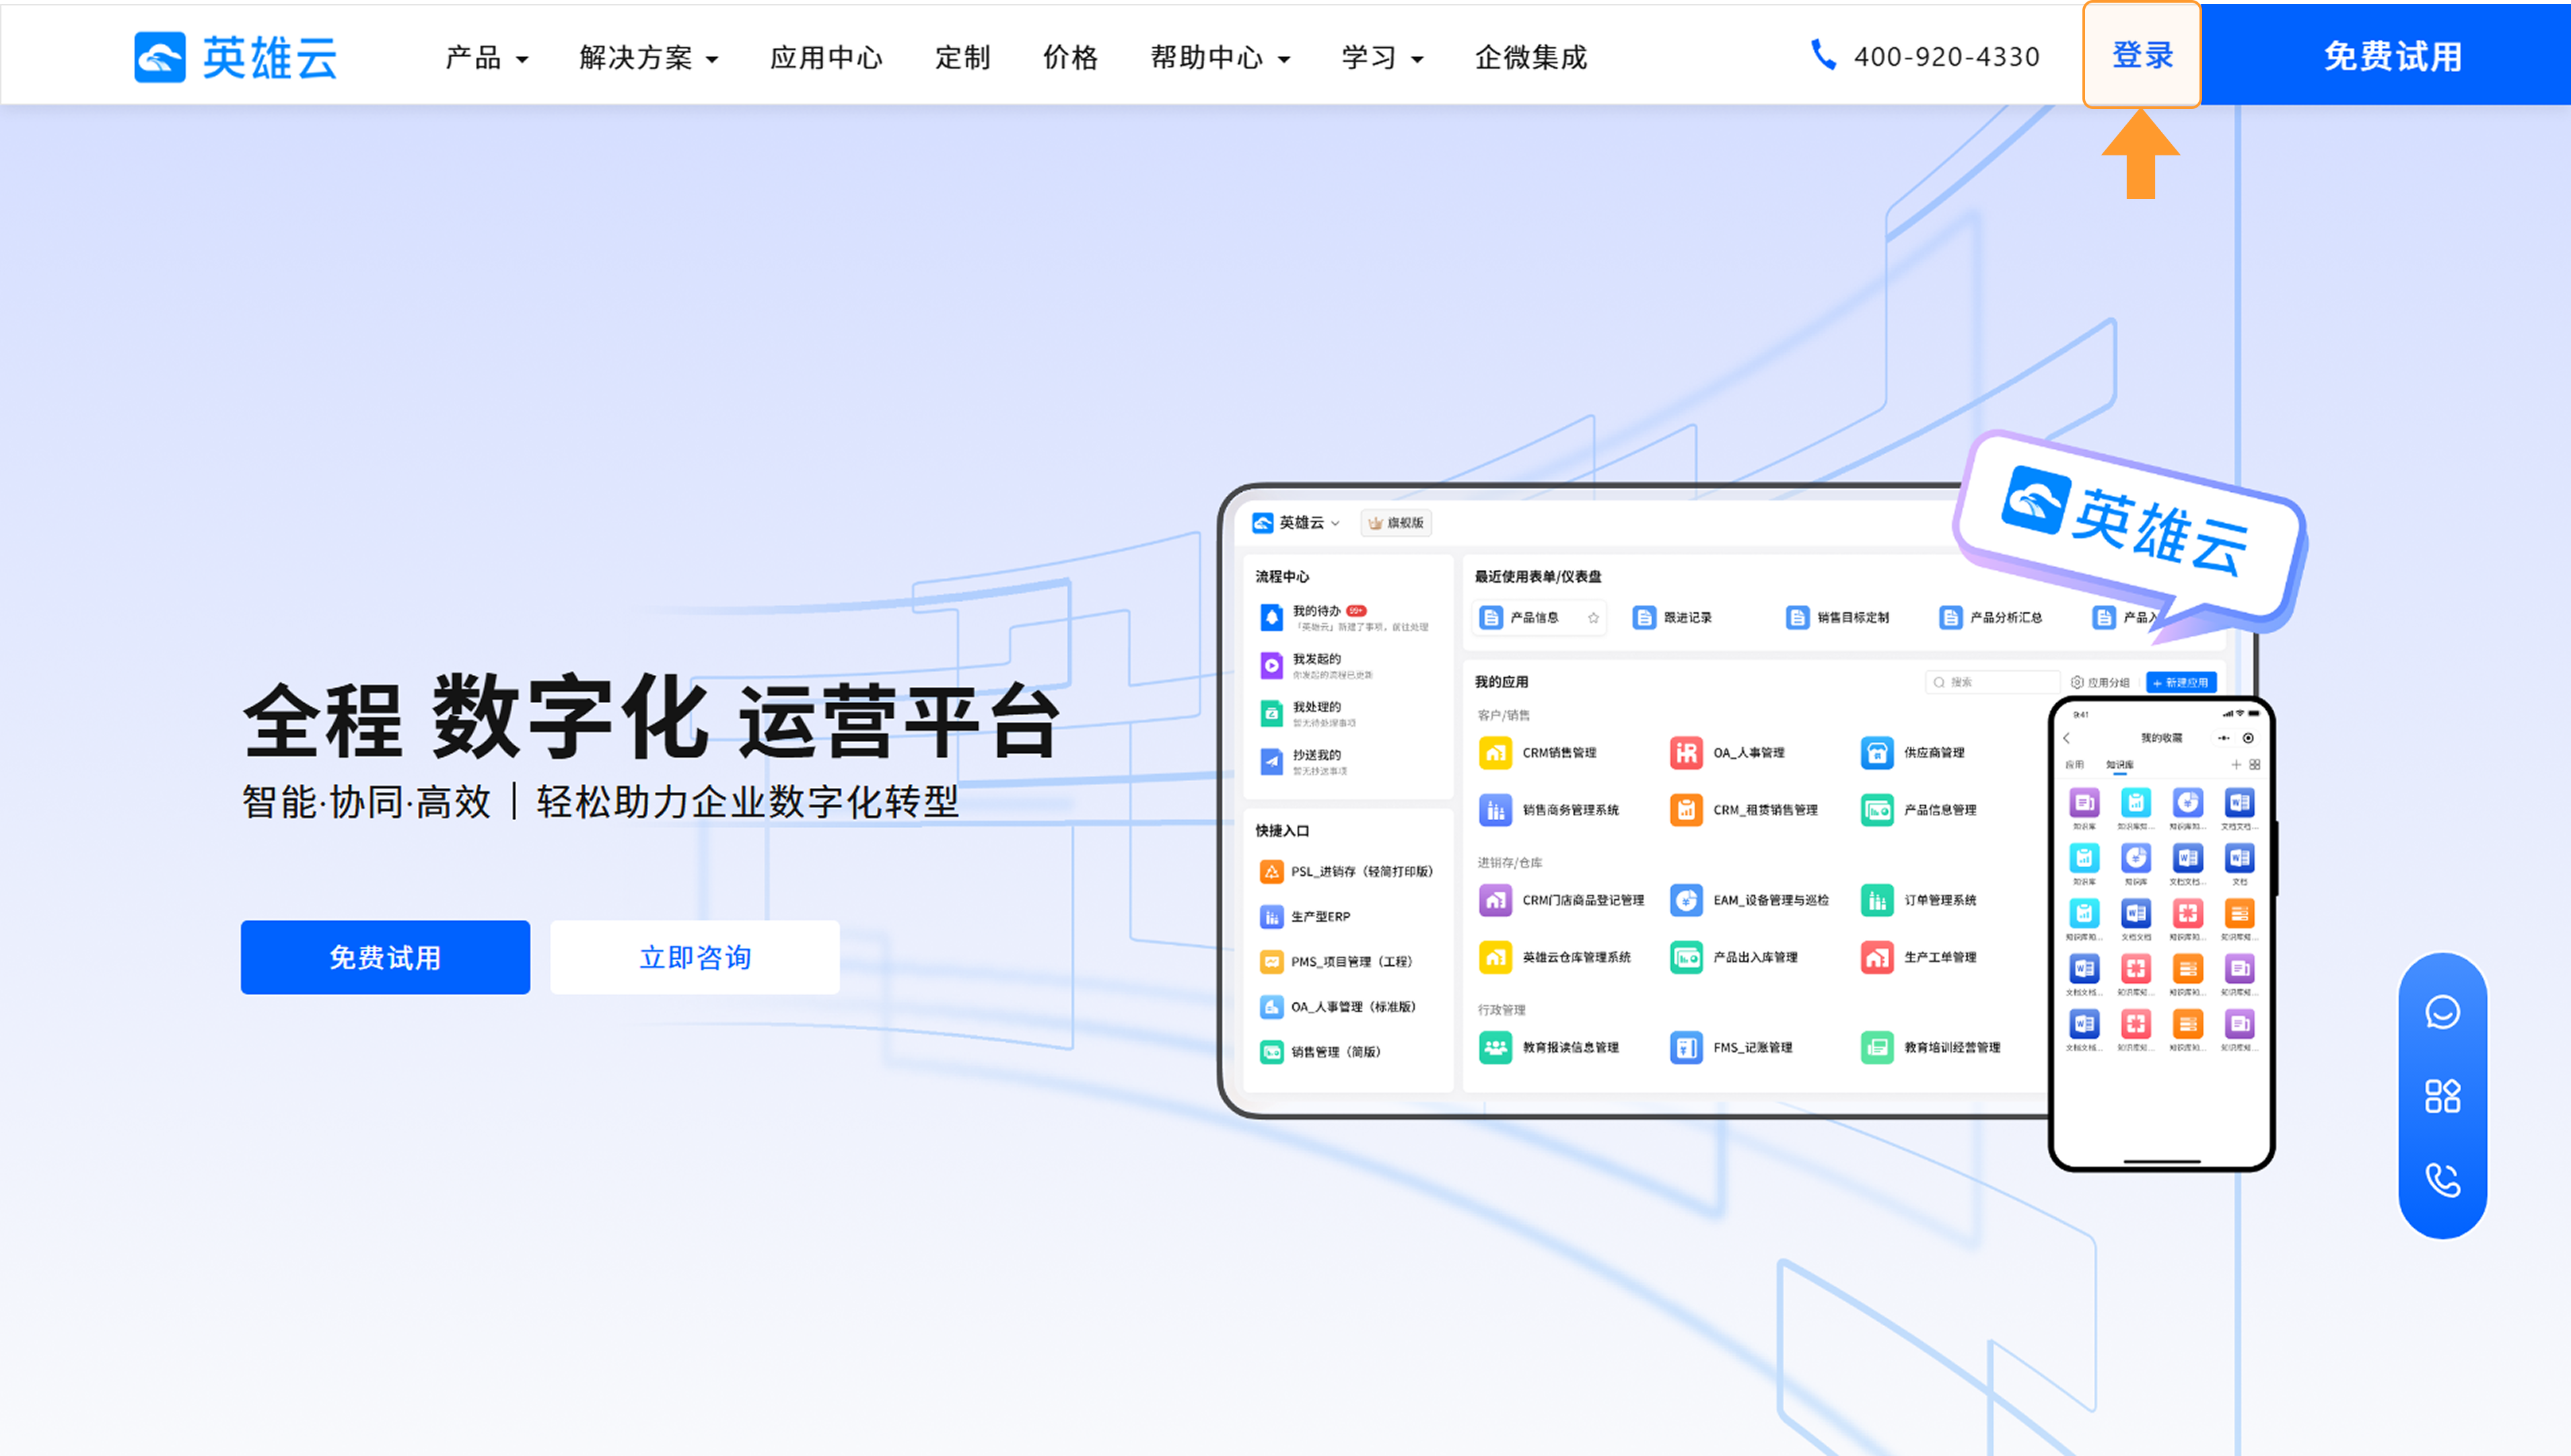Image resolution: width=2571 pixels, height=1456 pixels.
Task: Click the 我发起的 icon in 流程中心
Action: (x=1271, y=666)
